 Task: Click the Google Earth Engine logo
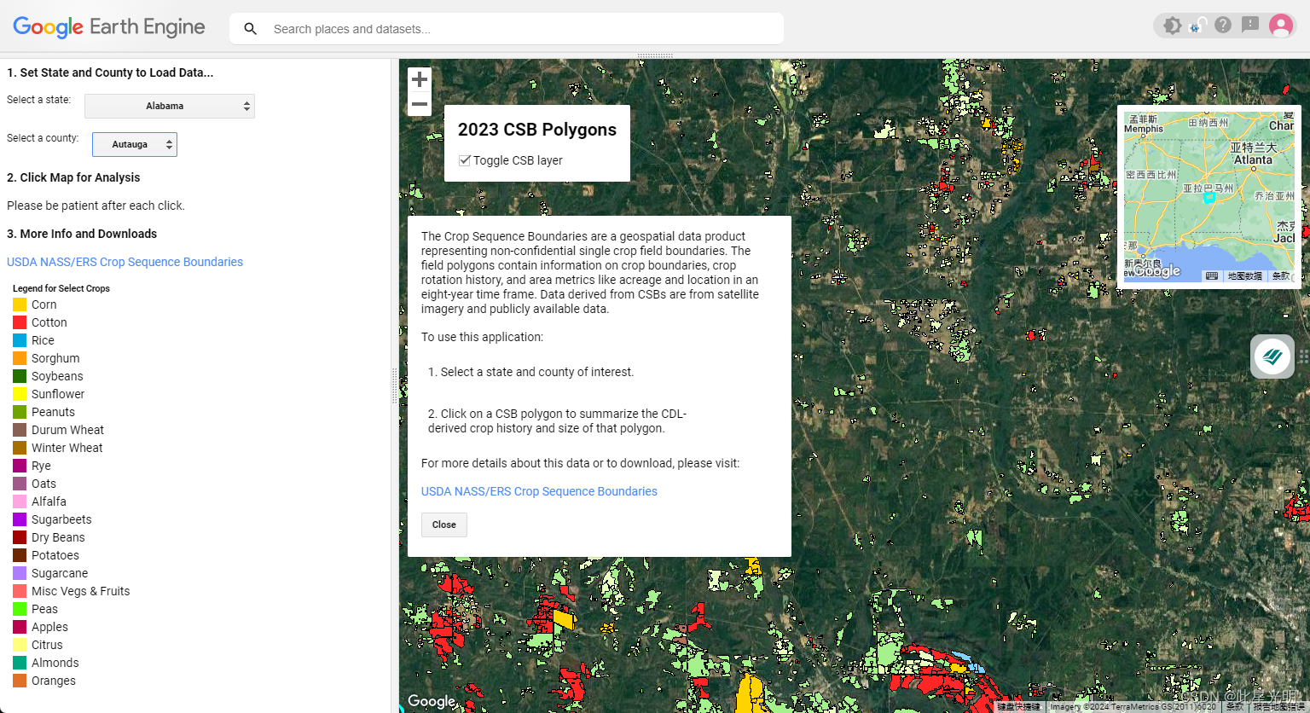pos(109,27)
